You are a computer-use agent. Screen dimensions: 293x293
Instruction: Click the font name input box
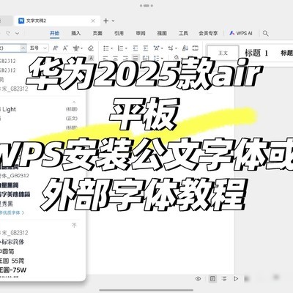tap(10, 48)
